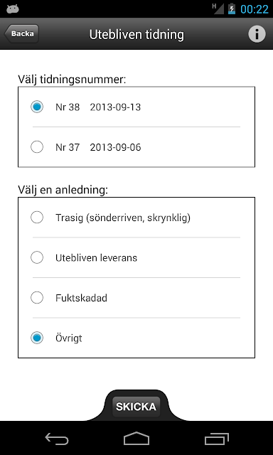Choose the Övrigt radio option

point(37,338)
